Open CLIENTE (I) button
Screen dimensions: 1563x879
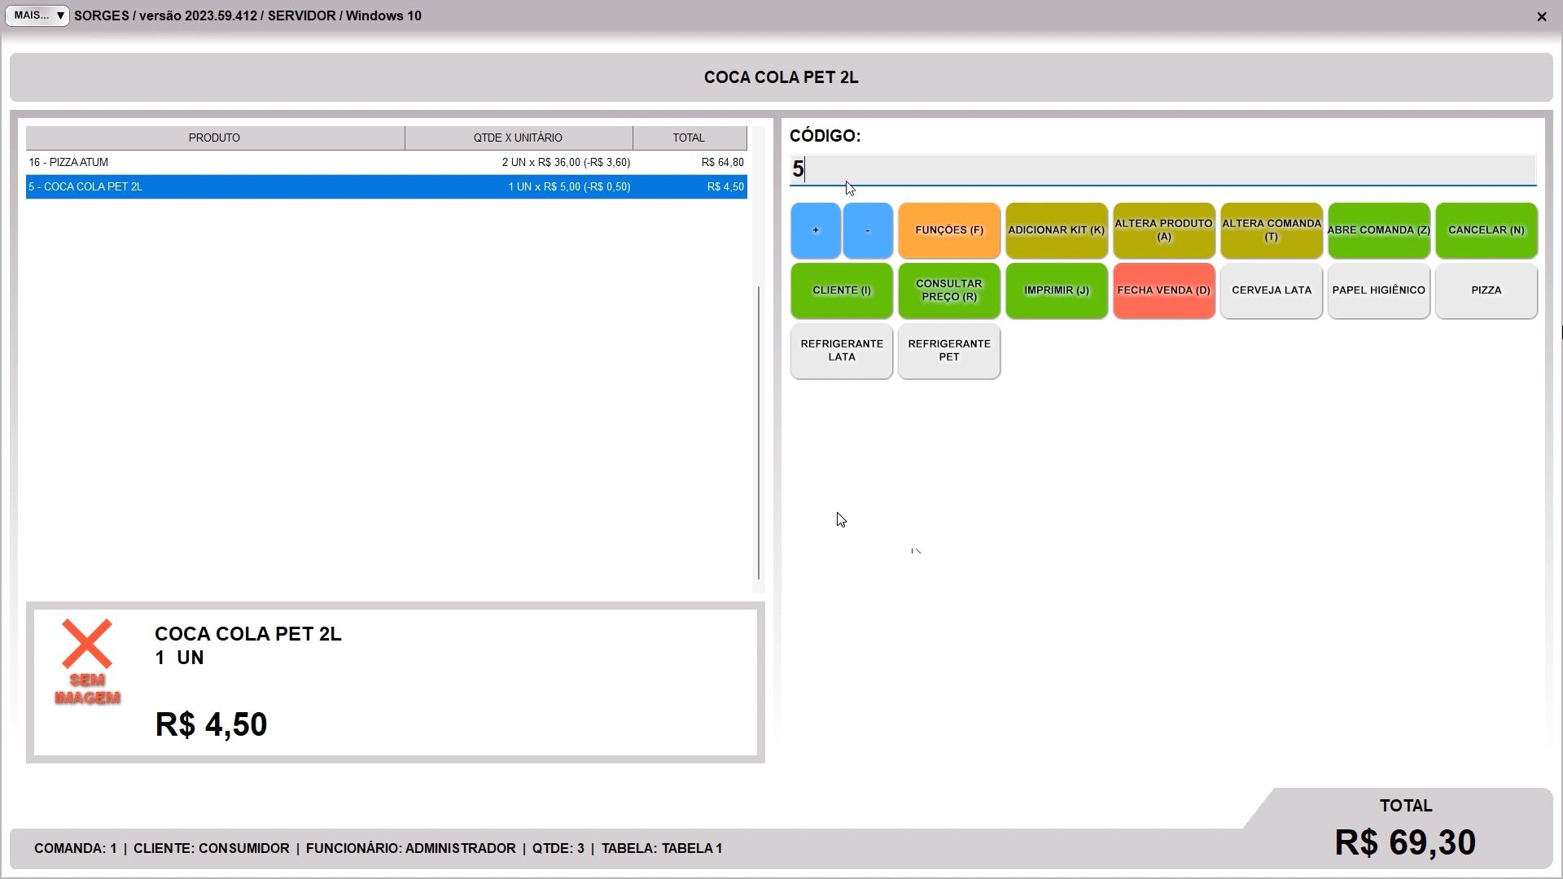tap(842, 291)
